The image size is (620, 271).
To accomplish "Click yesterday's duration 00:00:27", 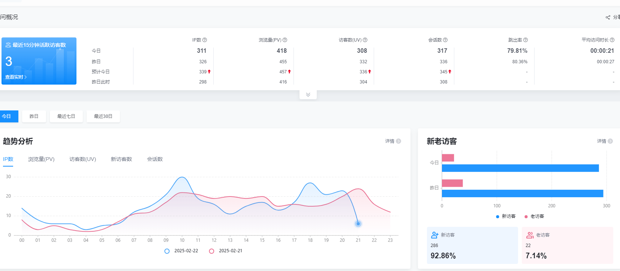I will click(605, 62).
